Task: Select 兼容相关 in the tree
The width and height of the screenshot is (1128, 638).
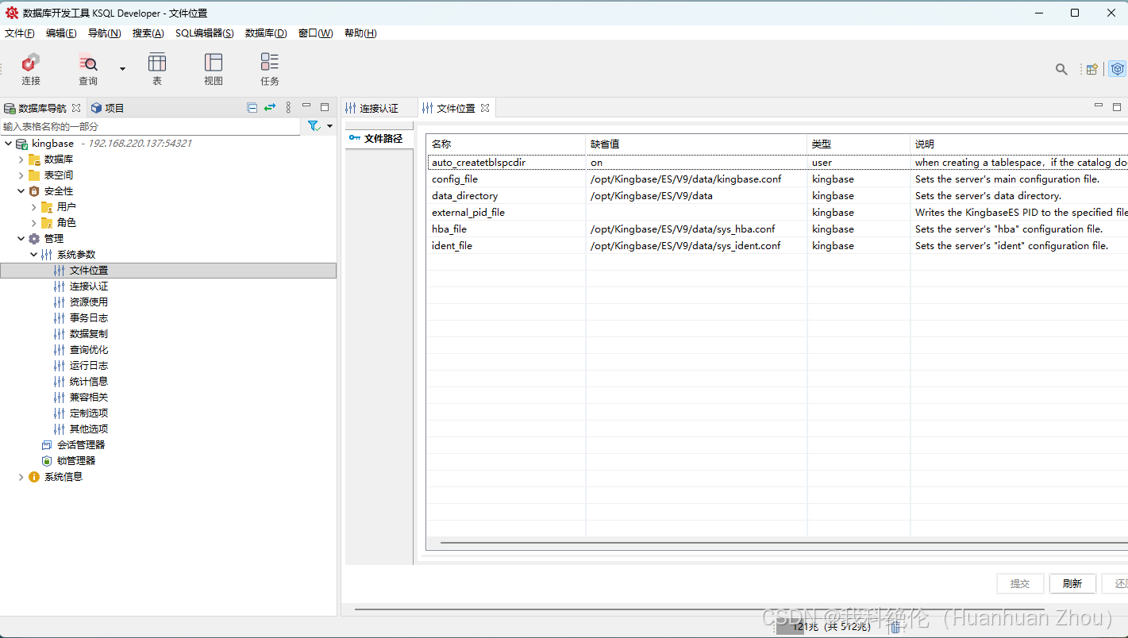Action: [88, 398]
